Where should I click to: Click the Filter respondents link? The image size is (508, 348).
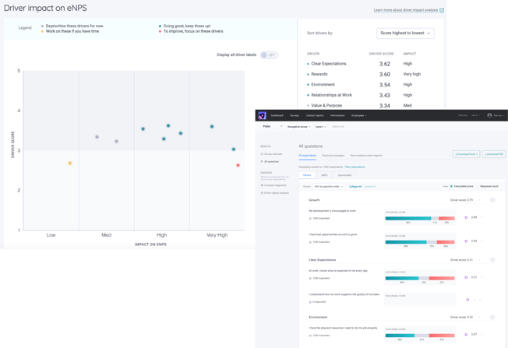[355, 167]
